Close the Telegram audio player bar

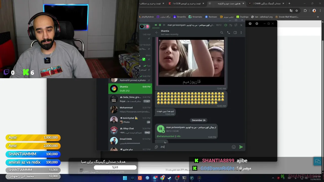(241, 25)
